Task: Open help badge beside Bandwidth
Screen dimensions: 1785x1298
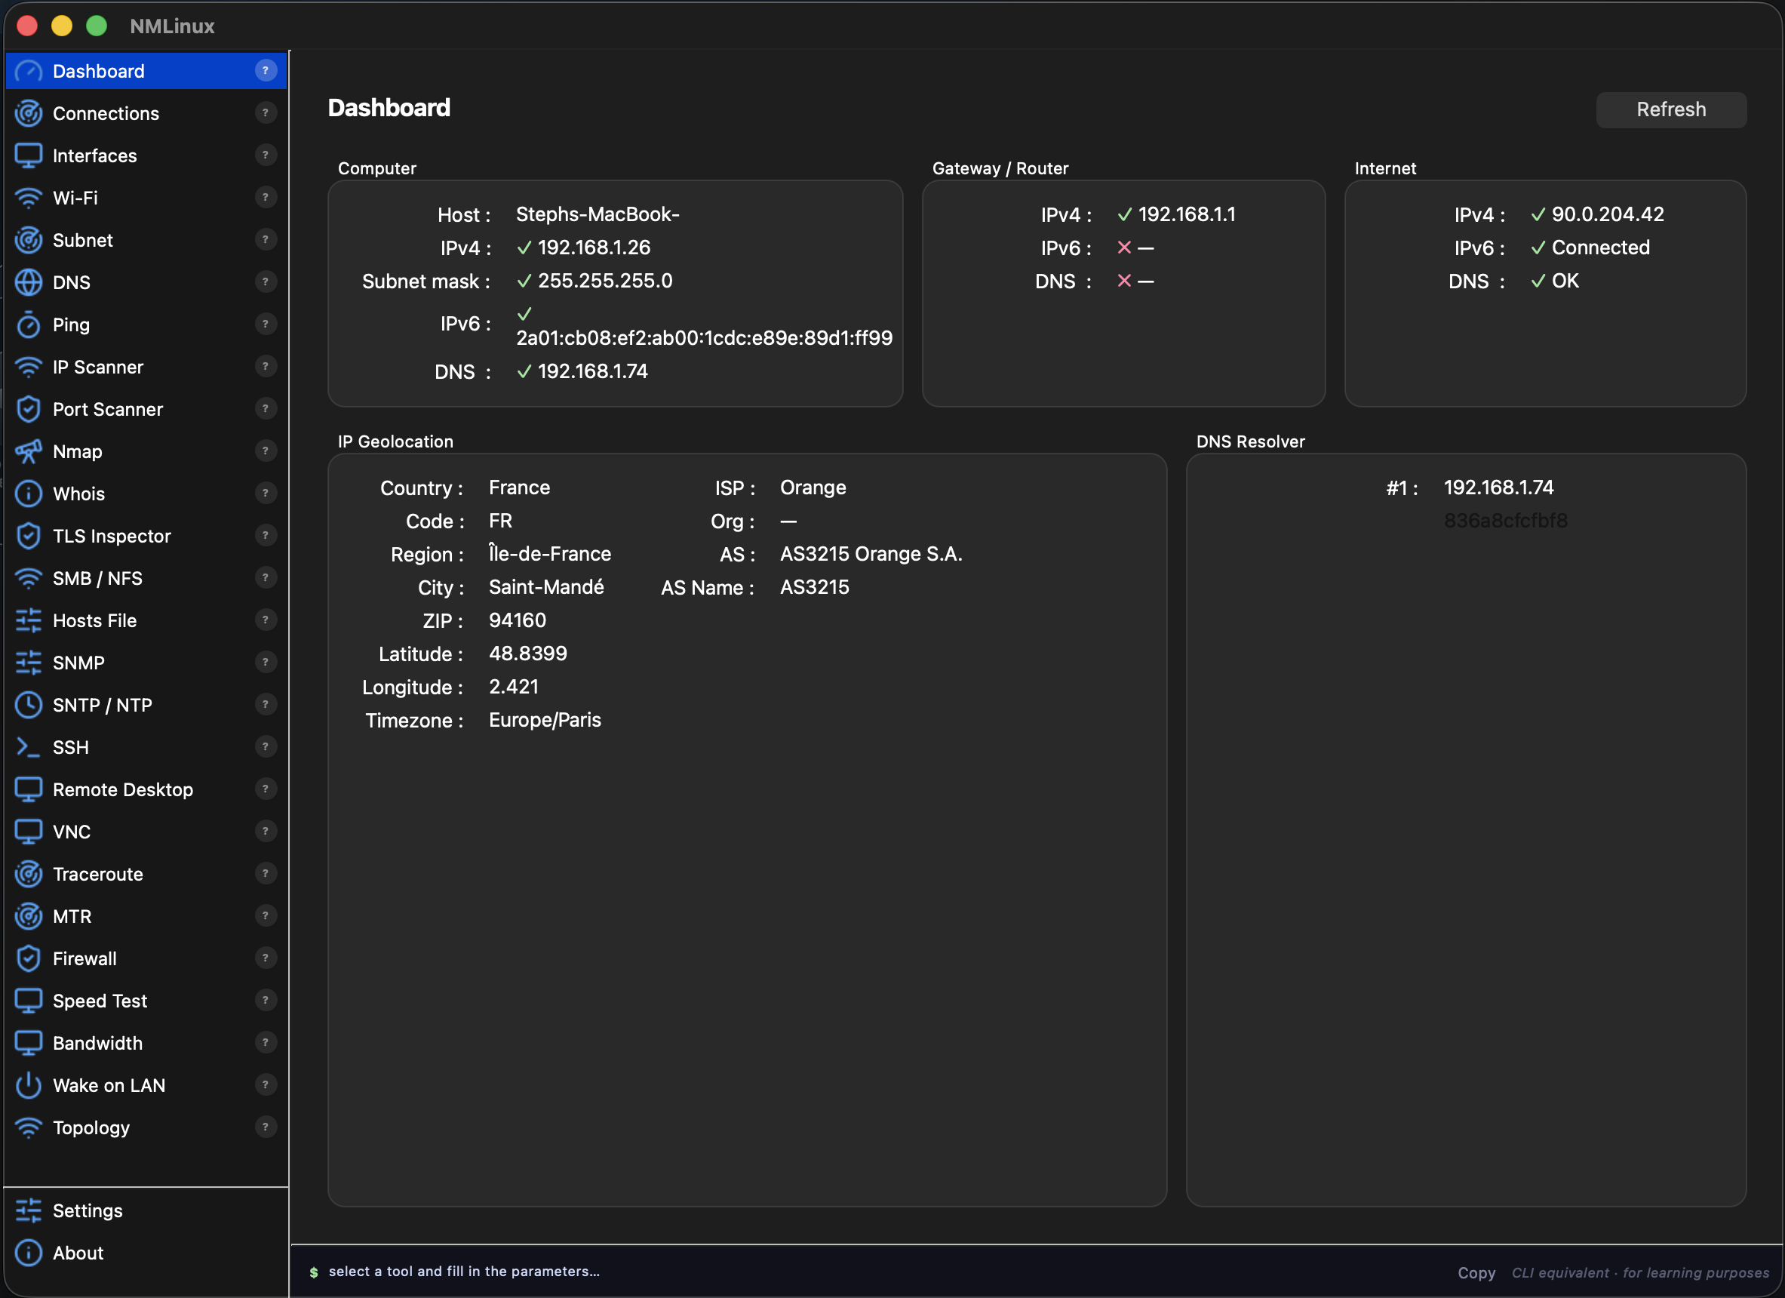Action: coord(266,1043)
